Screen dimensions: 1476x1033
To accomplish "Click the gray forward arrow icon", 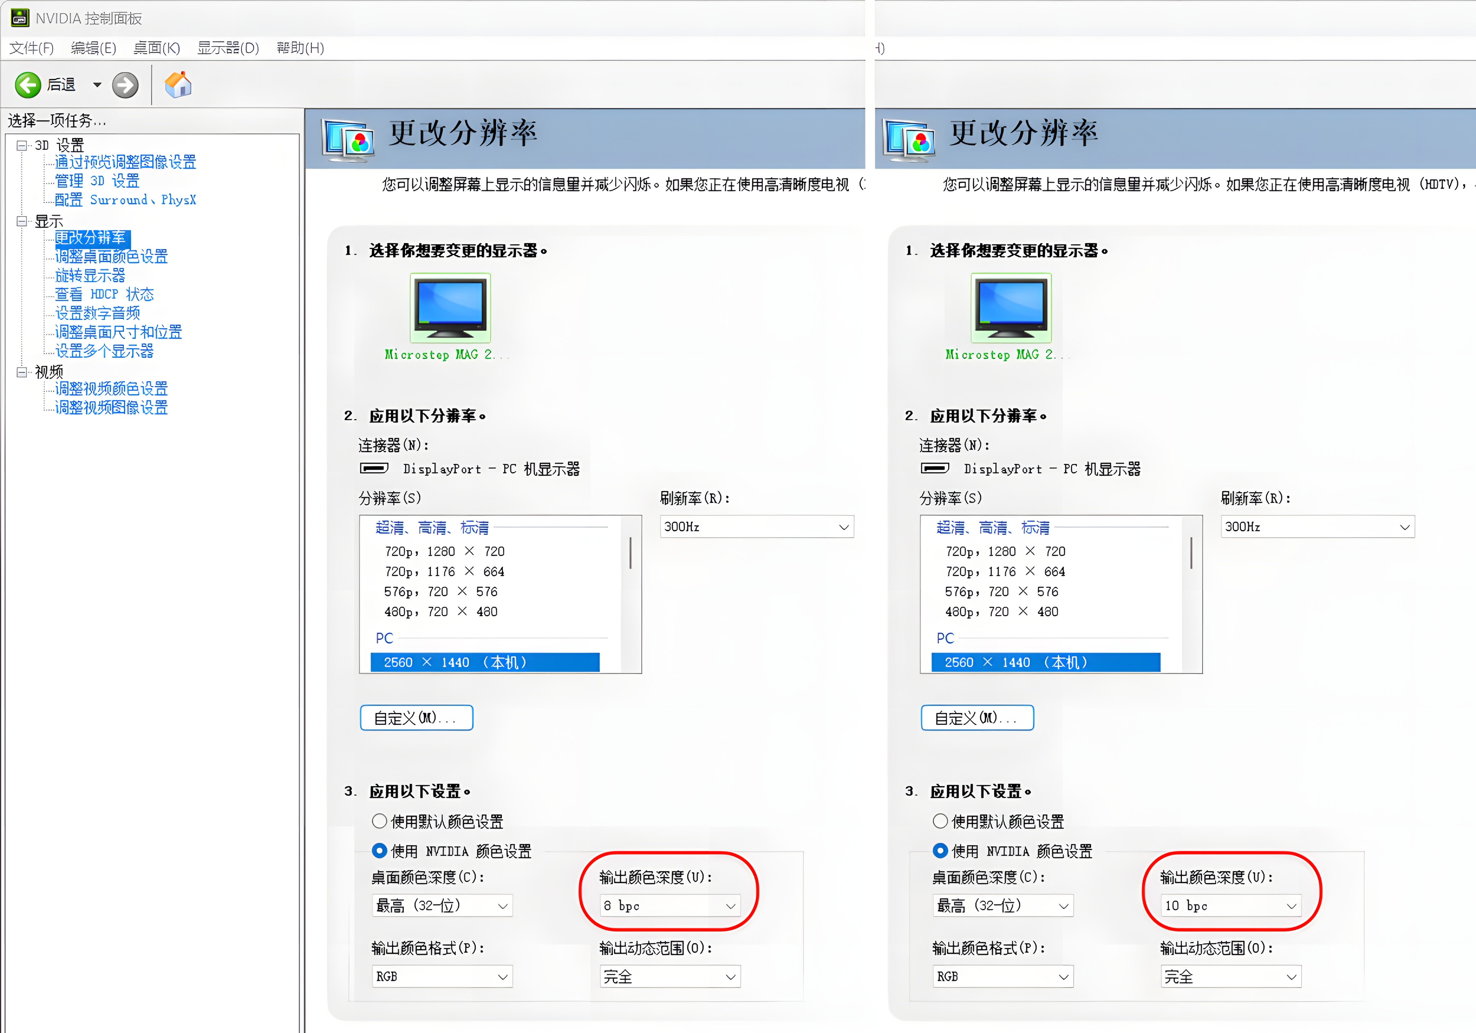I will click(x=125, y=85).
